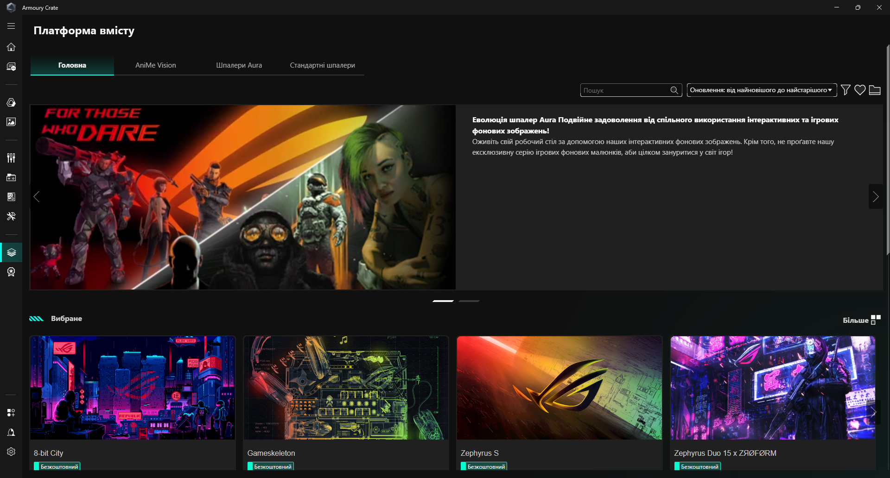Viewport: 890px width, 478px height.
Task: Click the Вибране section heading
Action: (66, 319)
